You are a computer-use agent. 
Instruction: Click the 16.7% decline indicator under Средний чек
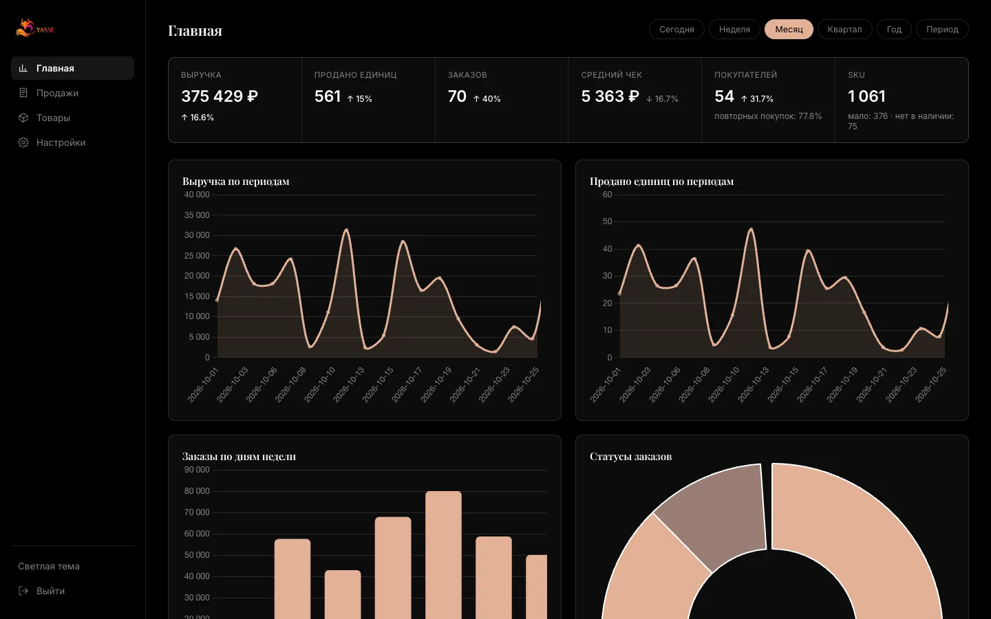point(662,99)
